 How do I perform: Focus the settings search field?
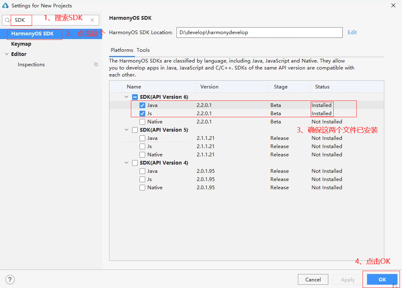pos(51,20)
